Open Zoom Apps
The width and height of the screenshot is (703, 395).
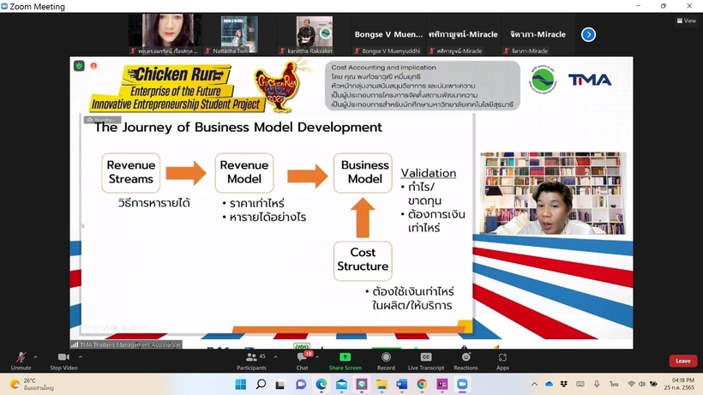[502, 361]
